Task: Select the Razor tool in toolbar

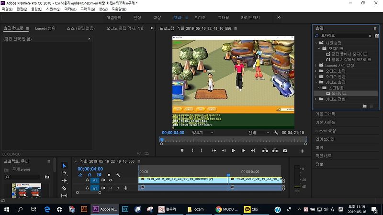Action: (x=65, y=188)
